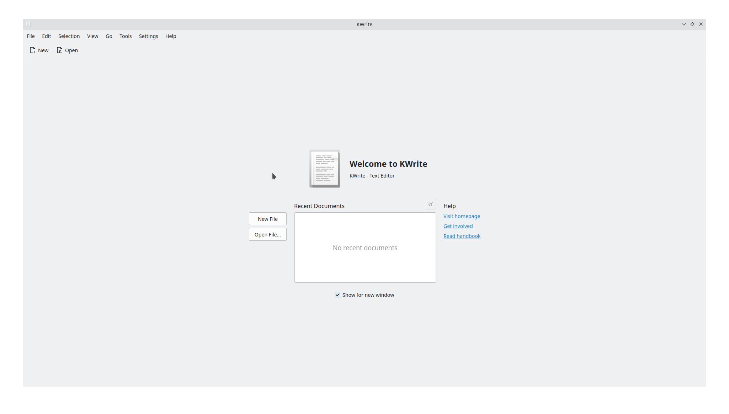The width and height of the screenshot is (729, 414).
Task: Click the Recent Documents label
Action: pyautogui.click(x=319, y=206)
